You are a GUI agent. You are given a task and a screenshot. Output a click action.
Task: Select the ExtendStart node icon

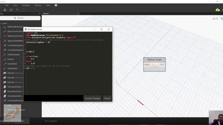[5, 68]
